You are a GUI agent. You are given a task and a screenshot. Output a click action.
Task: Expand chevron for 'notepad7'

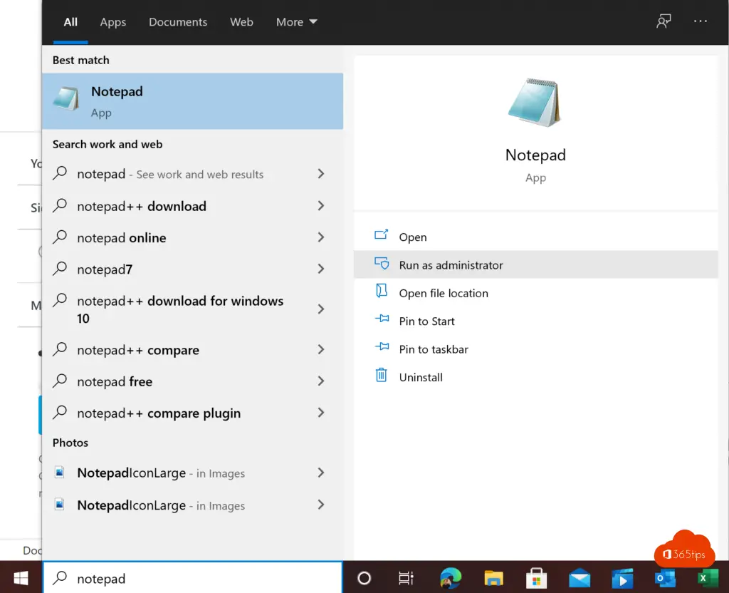click(321, 269)
